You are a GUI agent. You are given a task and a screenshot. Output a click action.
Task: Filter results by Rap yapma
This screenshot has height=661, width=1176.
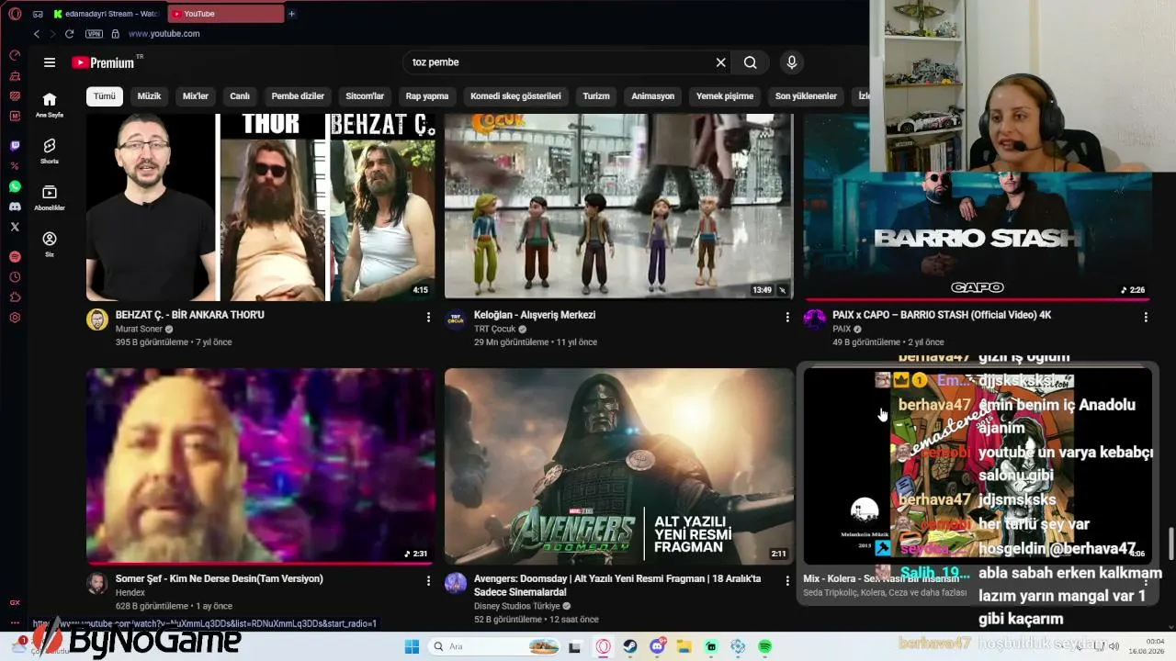427,96
